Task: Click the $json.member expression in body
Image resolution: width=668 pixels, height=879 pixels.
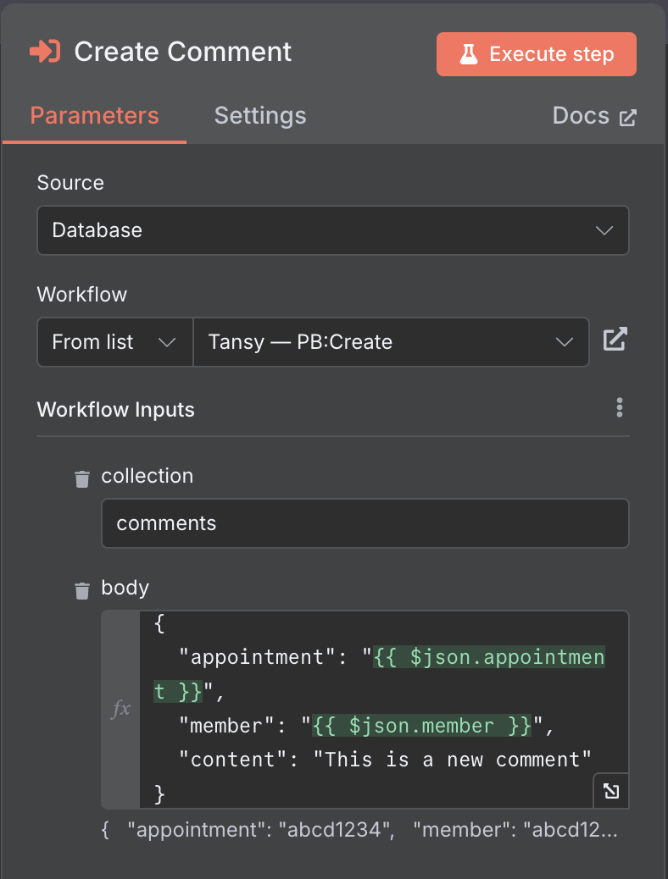Action: click(421, 726)
